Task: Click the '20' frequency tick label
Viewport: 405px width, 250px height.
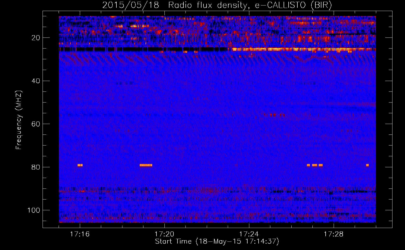Action: tap(36, 38)
